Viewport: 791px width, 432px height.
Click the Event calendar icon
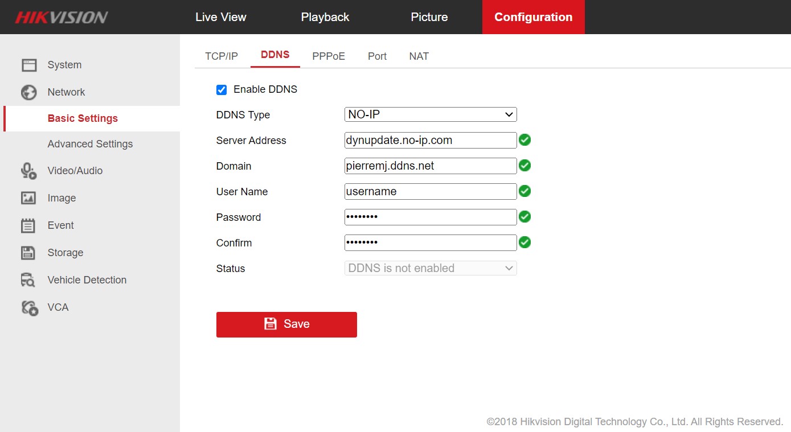[28, 225]
